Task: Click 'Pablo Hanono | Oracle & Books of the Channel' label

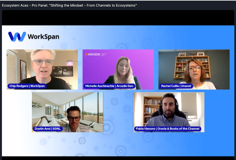Action: coord(168,129)
